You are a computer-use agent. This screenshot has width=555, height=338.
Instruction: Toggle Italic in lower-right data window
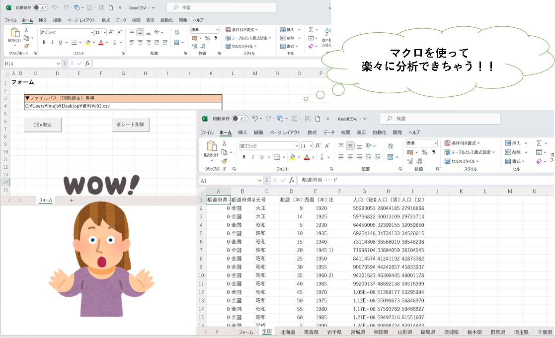(253, 157)
